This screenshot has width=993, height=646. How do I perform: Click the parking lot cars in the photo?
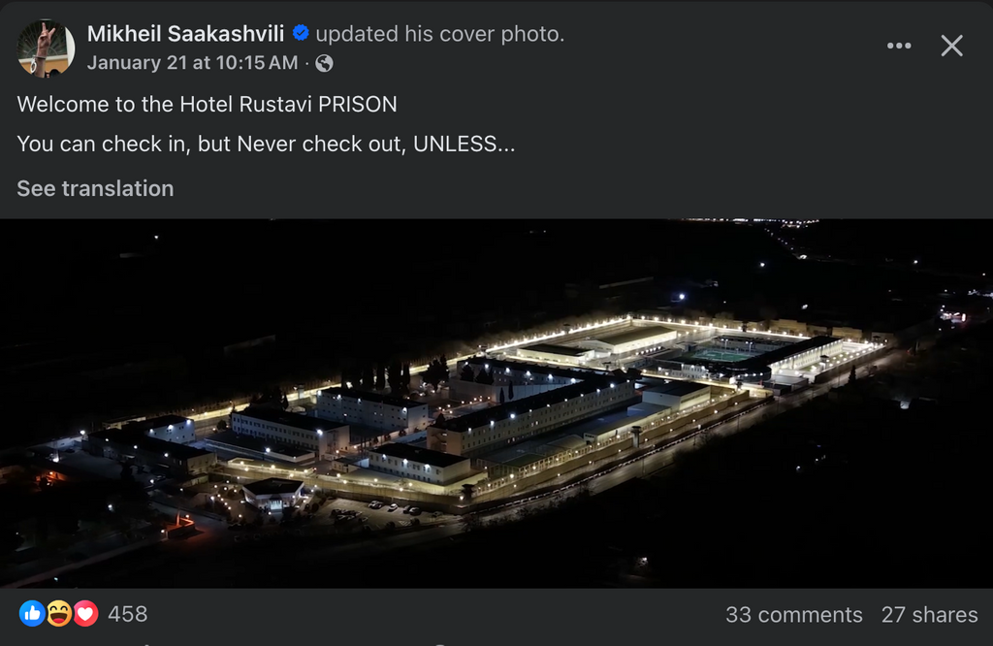(393, 507)
